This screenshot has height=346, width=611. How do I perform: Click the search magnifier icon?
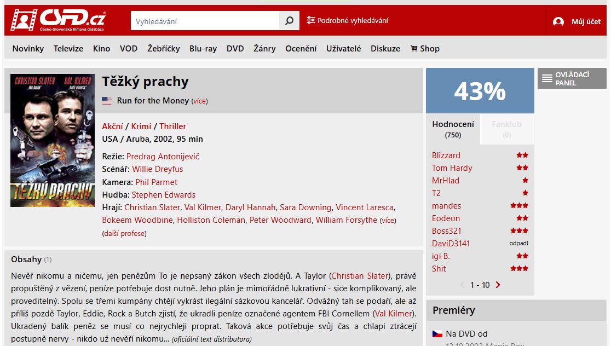tap(289, 21)
